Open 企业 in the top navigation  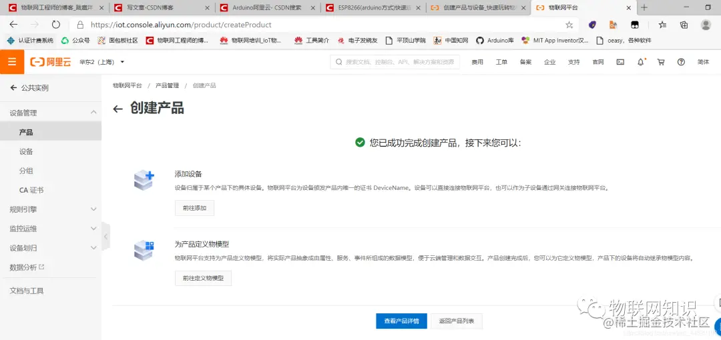[549, 62]
